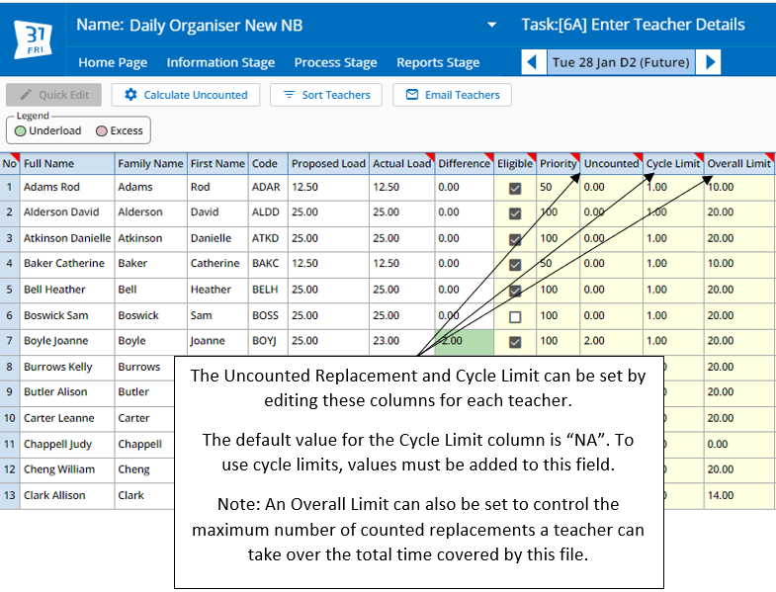Select First Name cell Danielle
Screen dimensions: 776x592
point(217,238)
